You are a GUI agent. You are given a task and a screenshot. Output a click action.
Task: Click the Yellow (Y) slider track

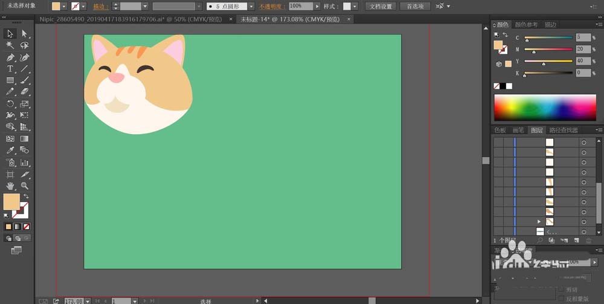point(548,61)
